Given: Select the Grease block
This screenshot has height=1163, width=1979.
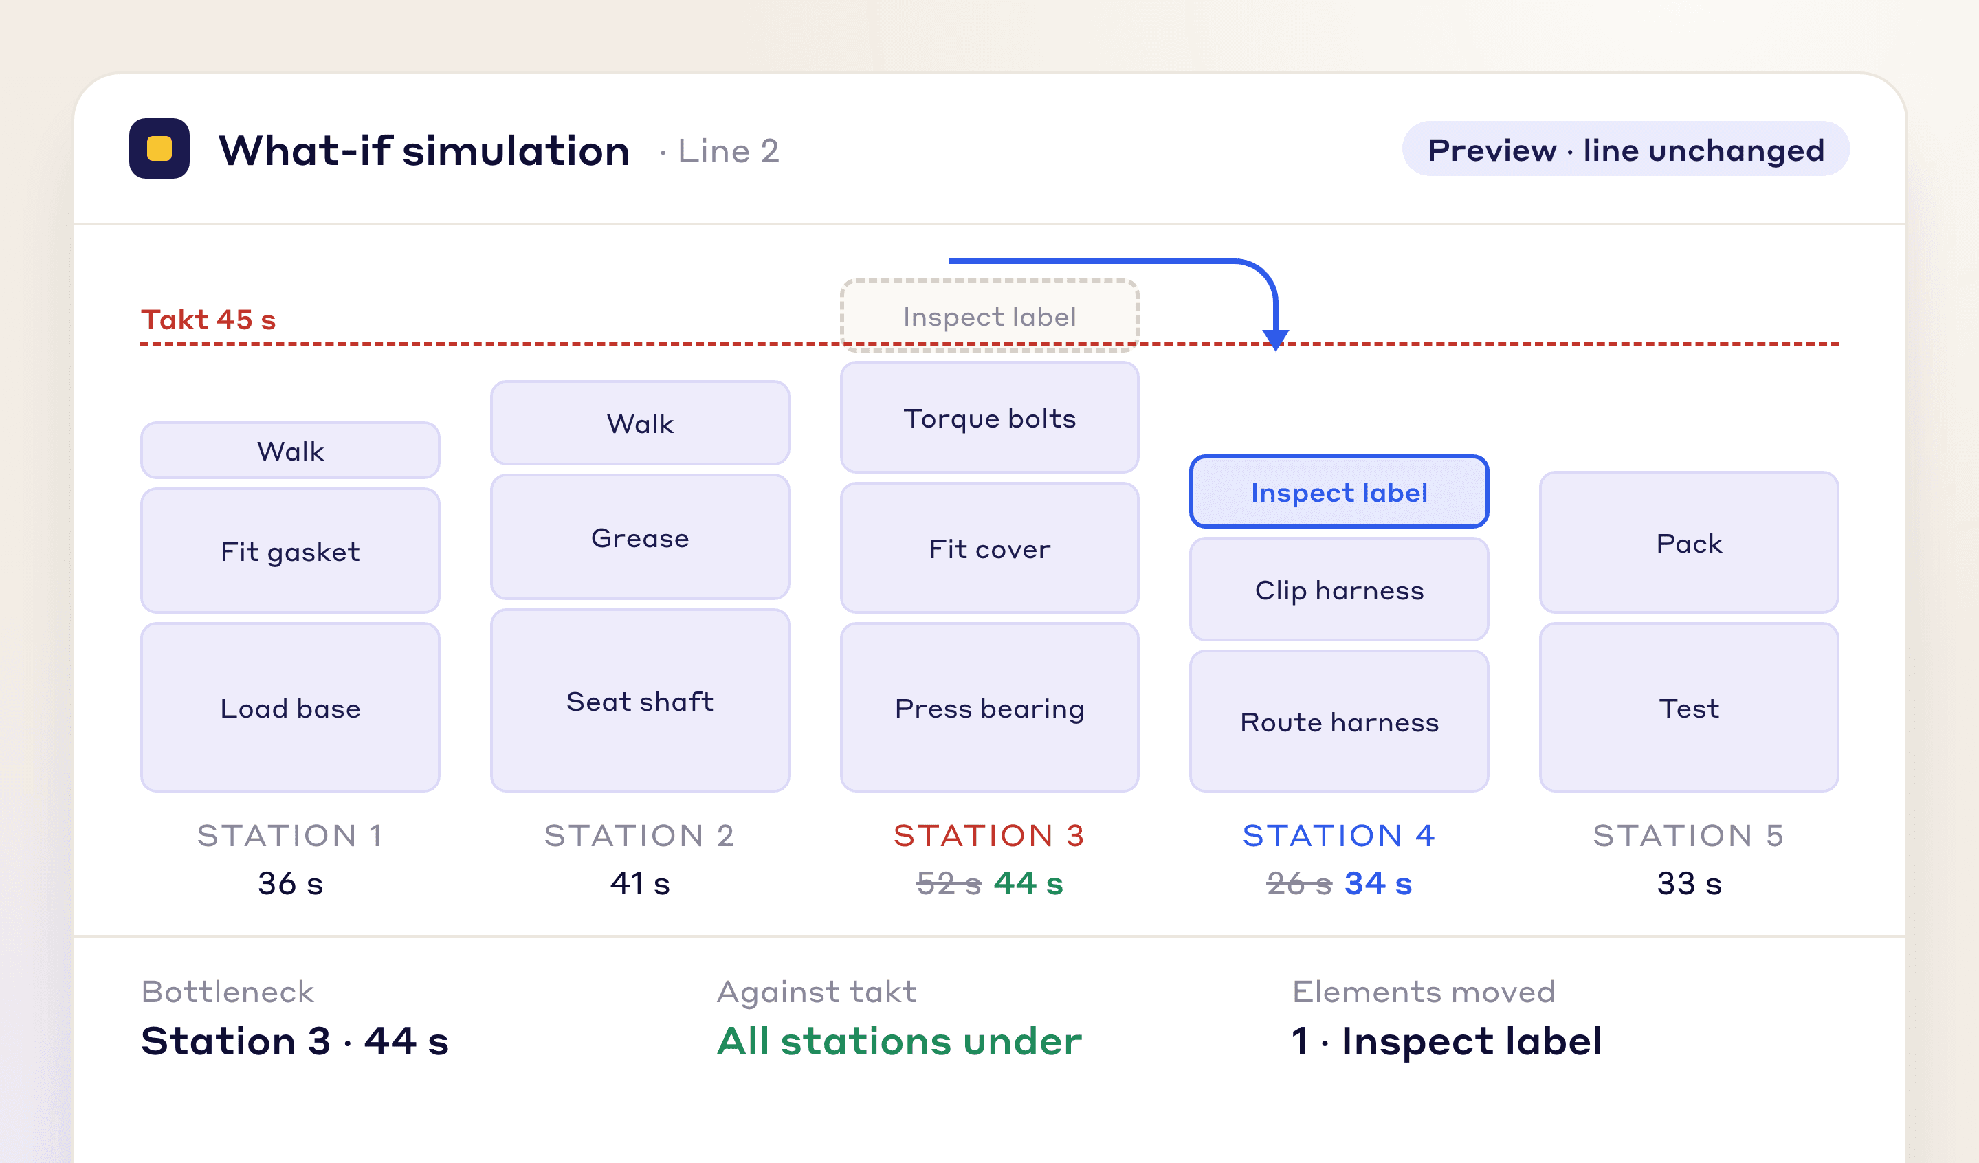Looking at the screenshot, I should 640,537.
